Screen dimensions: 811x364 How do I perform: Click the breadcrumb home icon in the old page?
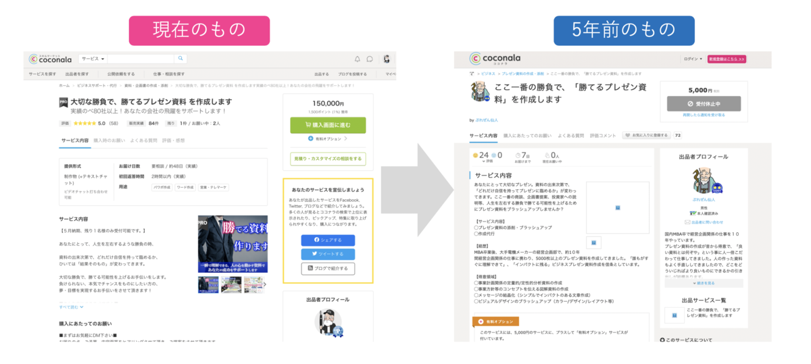[x=472, y=73]
